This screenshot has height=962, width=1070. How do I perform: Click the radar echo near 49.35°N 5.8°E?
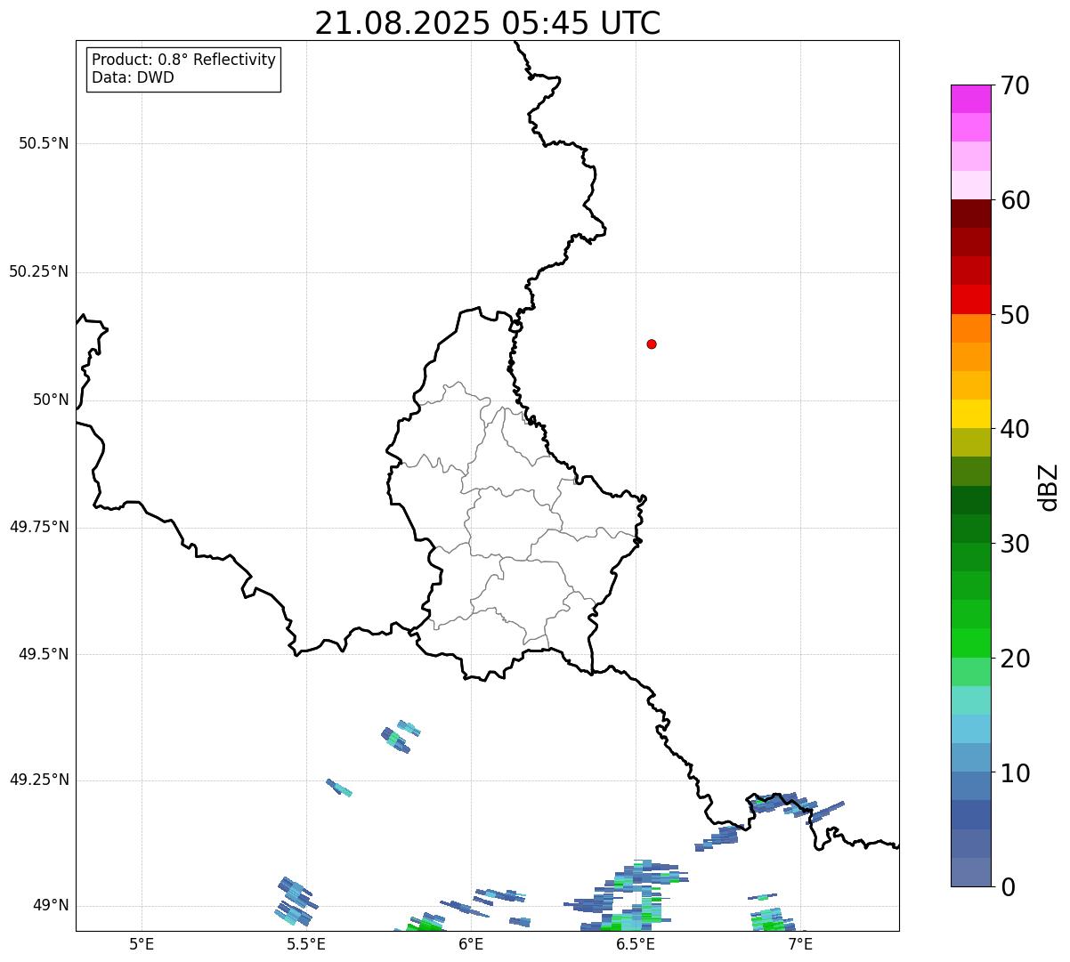(400, 737)
